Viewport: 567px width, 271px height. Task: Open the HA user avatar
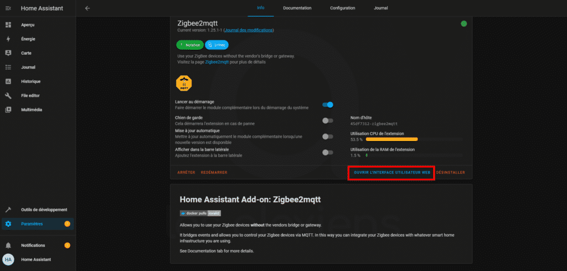coord(8,259)
